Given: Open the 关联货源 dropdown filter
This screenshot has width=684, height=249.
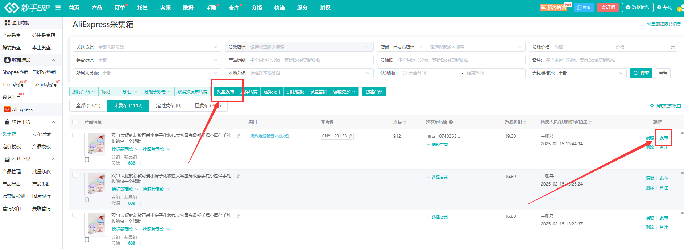Looking at the screenshot, I should [x=147, y=47].
